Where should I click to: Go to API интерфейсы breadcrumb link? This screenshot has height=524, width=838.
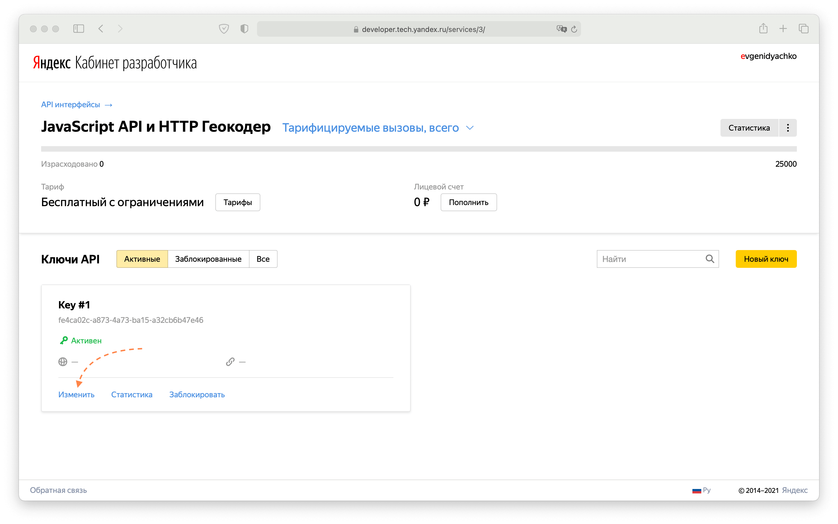(77, 105)
